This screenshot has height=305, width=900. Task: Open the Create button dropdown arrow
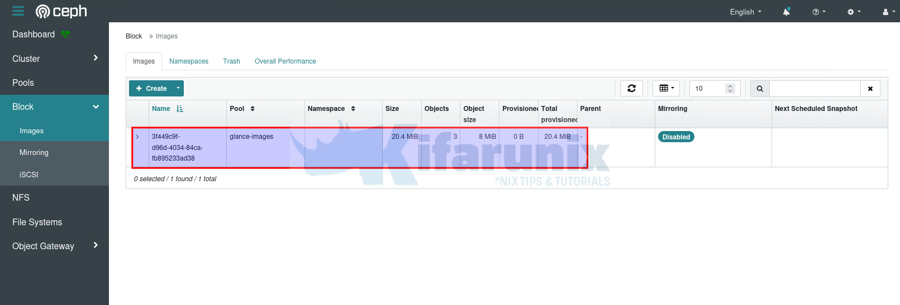pyautogui.click(x=178, y=88)
